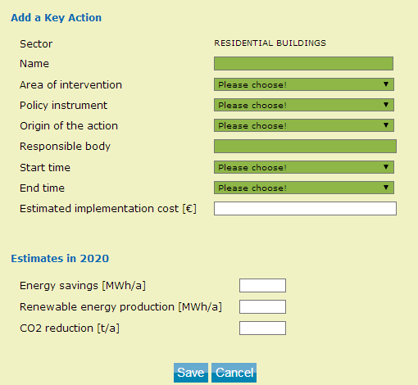The width and height of the screenshot is (418, 385).
Task: Click the End time dropdown arrow
Action: click(386, 188)
